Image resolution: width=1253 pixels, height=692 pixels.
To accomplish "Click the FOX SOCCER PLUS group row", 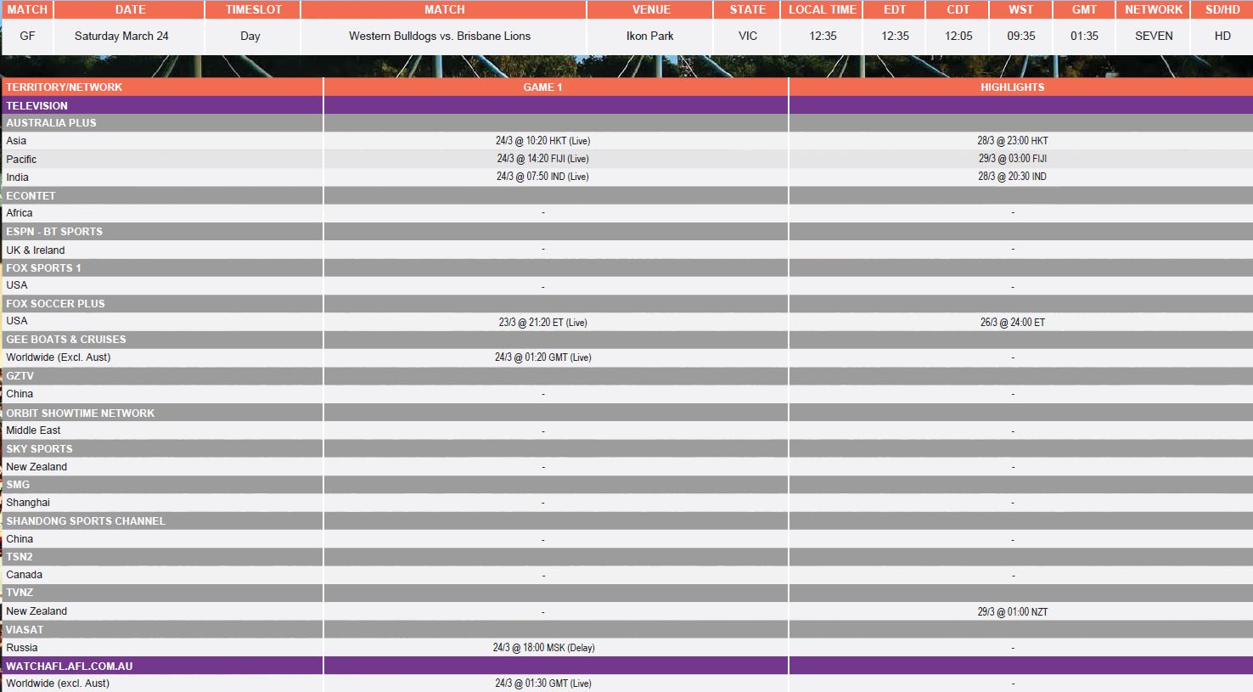I will pos(626,303).
